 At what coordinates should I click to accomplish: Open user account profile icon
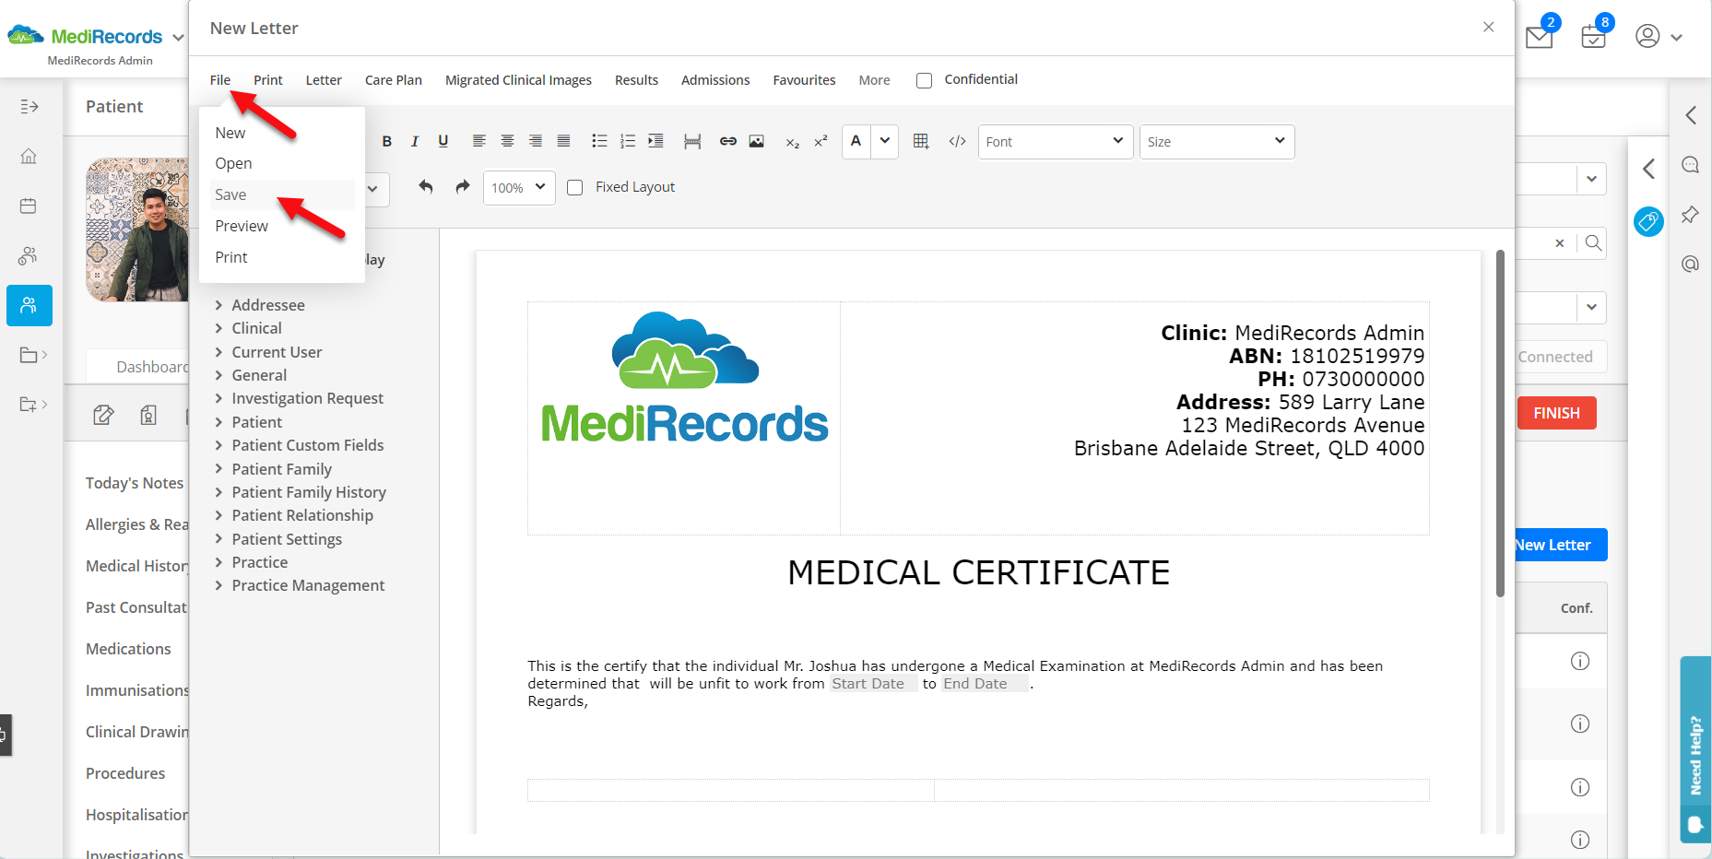point(1647,36)
